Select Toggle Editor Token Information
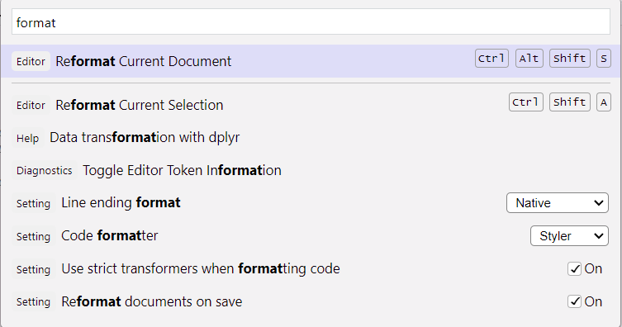The height and width of the screenshot is (327, 622). pyautogui.click(x=182, y=170)
